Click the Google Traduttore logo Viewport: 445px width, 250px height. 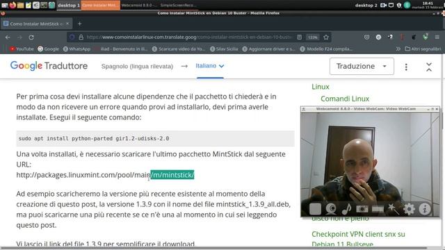pos(49,66)
